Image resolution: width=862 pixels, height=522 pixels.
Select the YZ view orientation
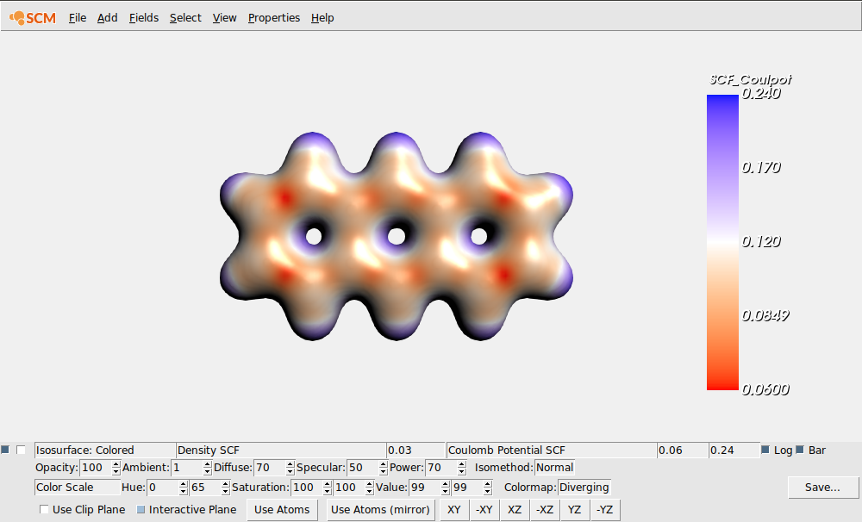pyautogui.click(x=573, y=509)
